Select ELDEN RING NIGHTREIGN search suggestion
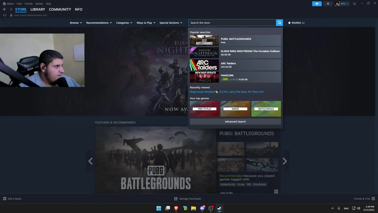Image resolution: width=378 pixels, height=213 pixels. 235,53
